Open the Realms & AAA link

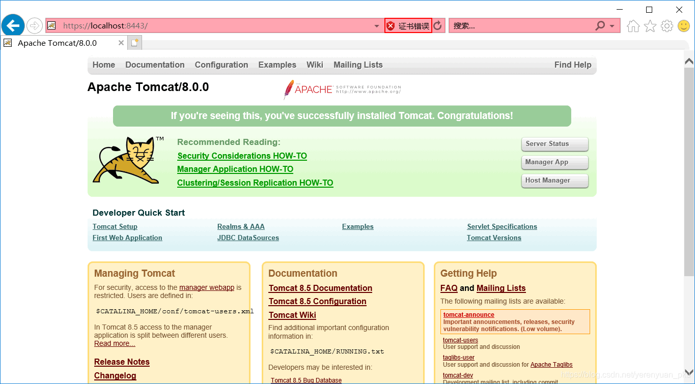(241, 226)
